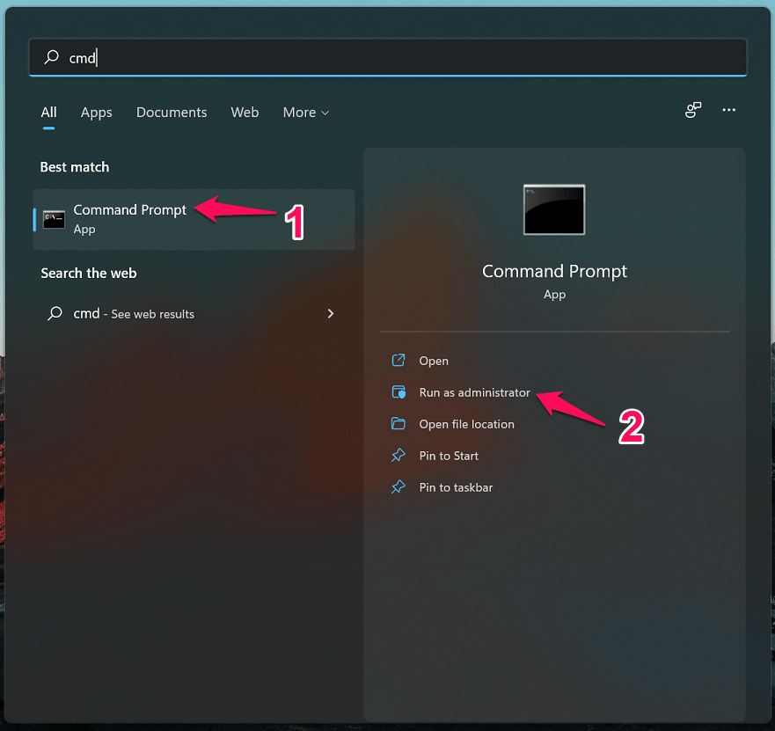Image resolution: width=775 pixels, height=731 pixels.
Task: Click the large Command Prompt thumbnail
Action: coord(554,209)
